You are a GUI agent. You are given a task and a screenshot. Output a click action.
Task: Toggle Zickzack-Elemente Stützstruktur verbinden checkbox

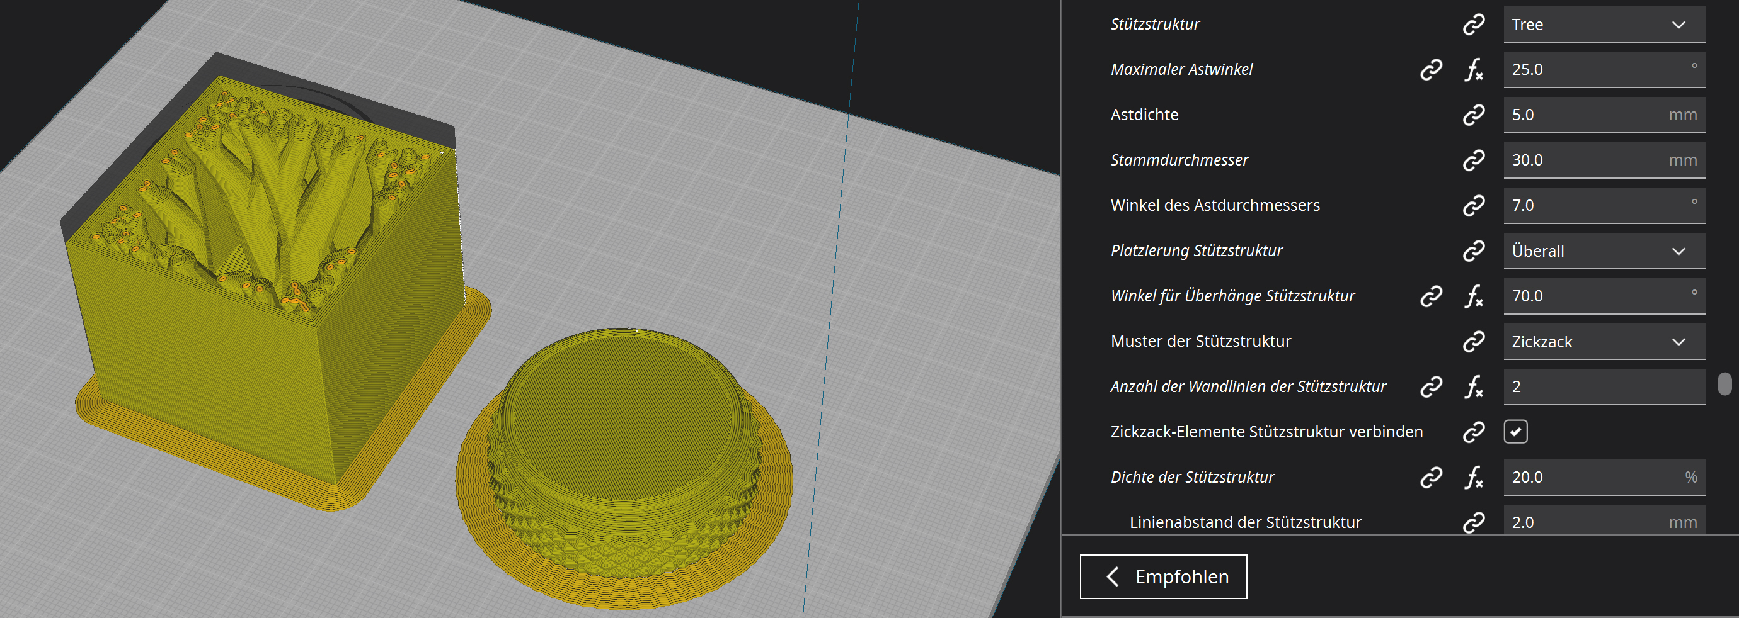pyautogui.click(x=1515, y=431)
